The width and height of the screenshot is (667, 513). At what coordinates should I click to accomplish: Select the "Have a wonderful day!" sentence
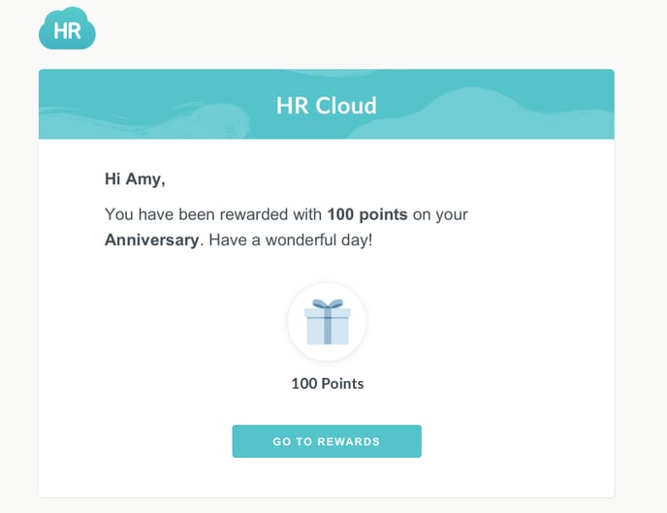click(291, 240)
